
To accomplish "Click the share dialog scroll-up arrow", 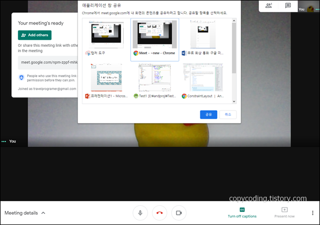I will tap(234, 21).
